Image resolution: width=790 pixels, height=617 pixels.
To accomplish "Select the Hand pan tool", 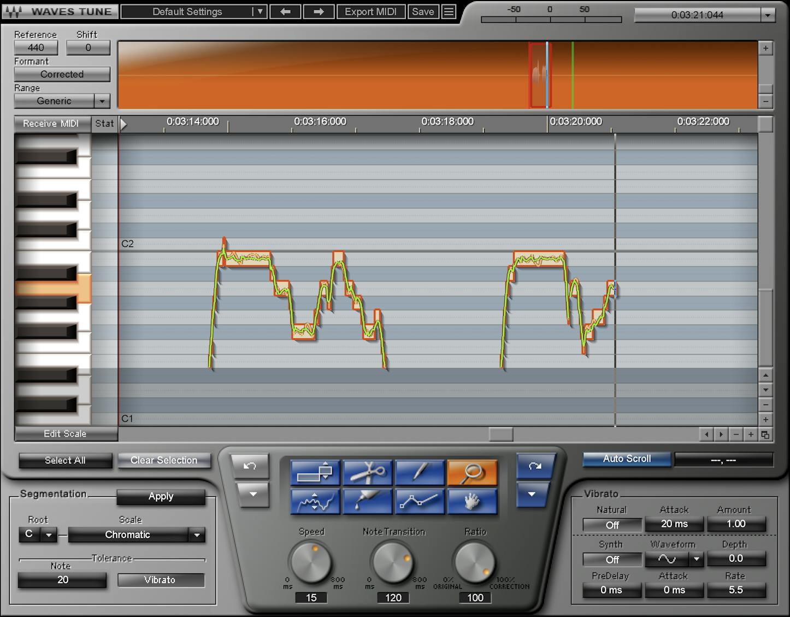I will tap(472, 501).
